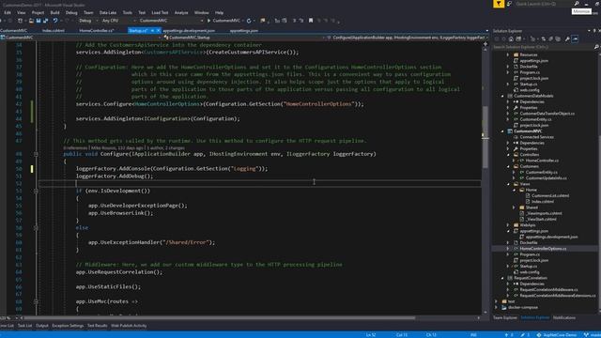This screenshot has width=601, height=338.
Task: Click the Save toolbar icon
Action: click(39, 21)
